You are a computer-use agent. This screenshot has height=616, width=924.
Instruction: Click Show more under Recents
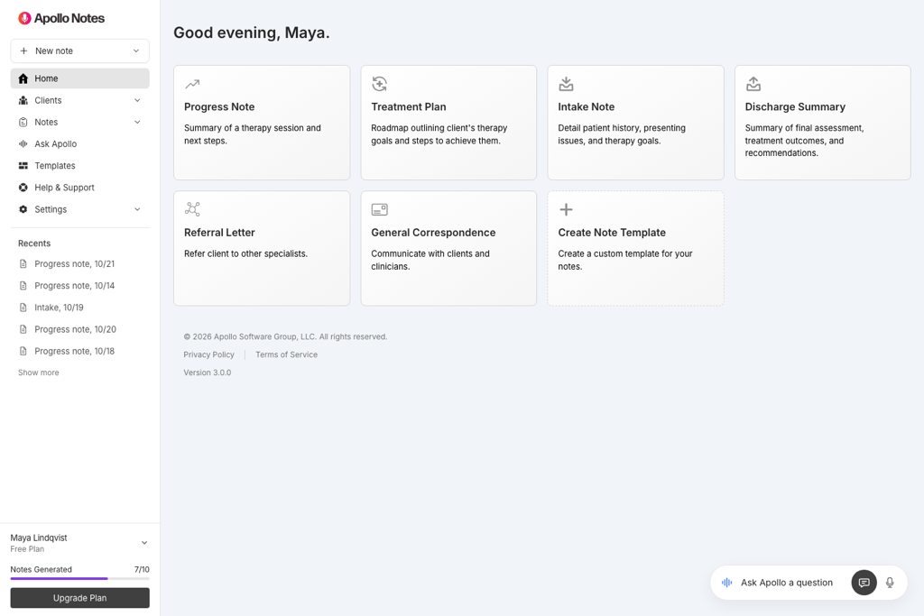[38, 372]
